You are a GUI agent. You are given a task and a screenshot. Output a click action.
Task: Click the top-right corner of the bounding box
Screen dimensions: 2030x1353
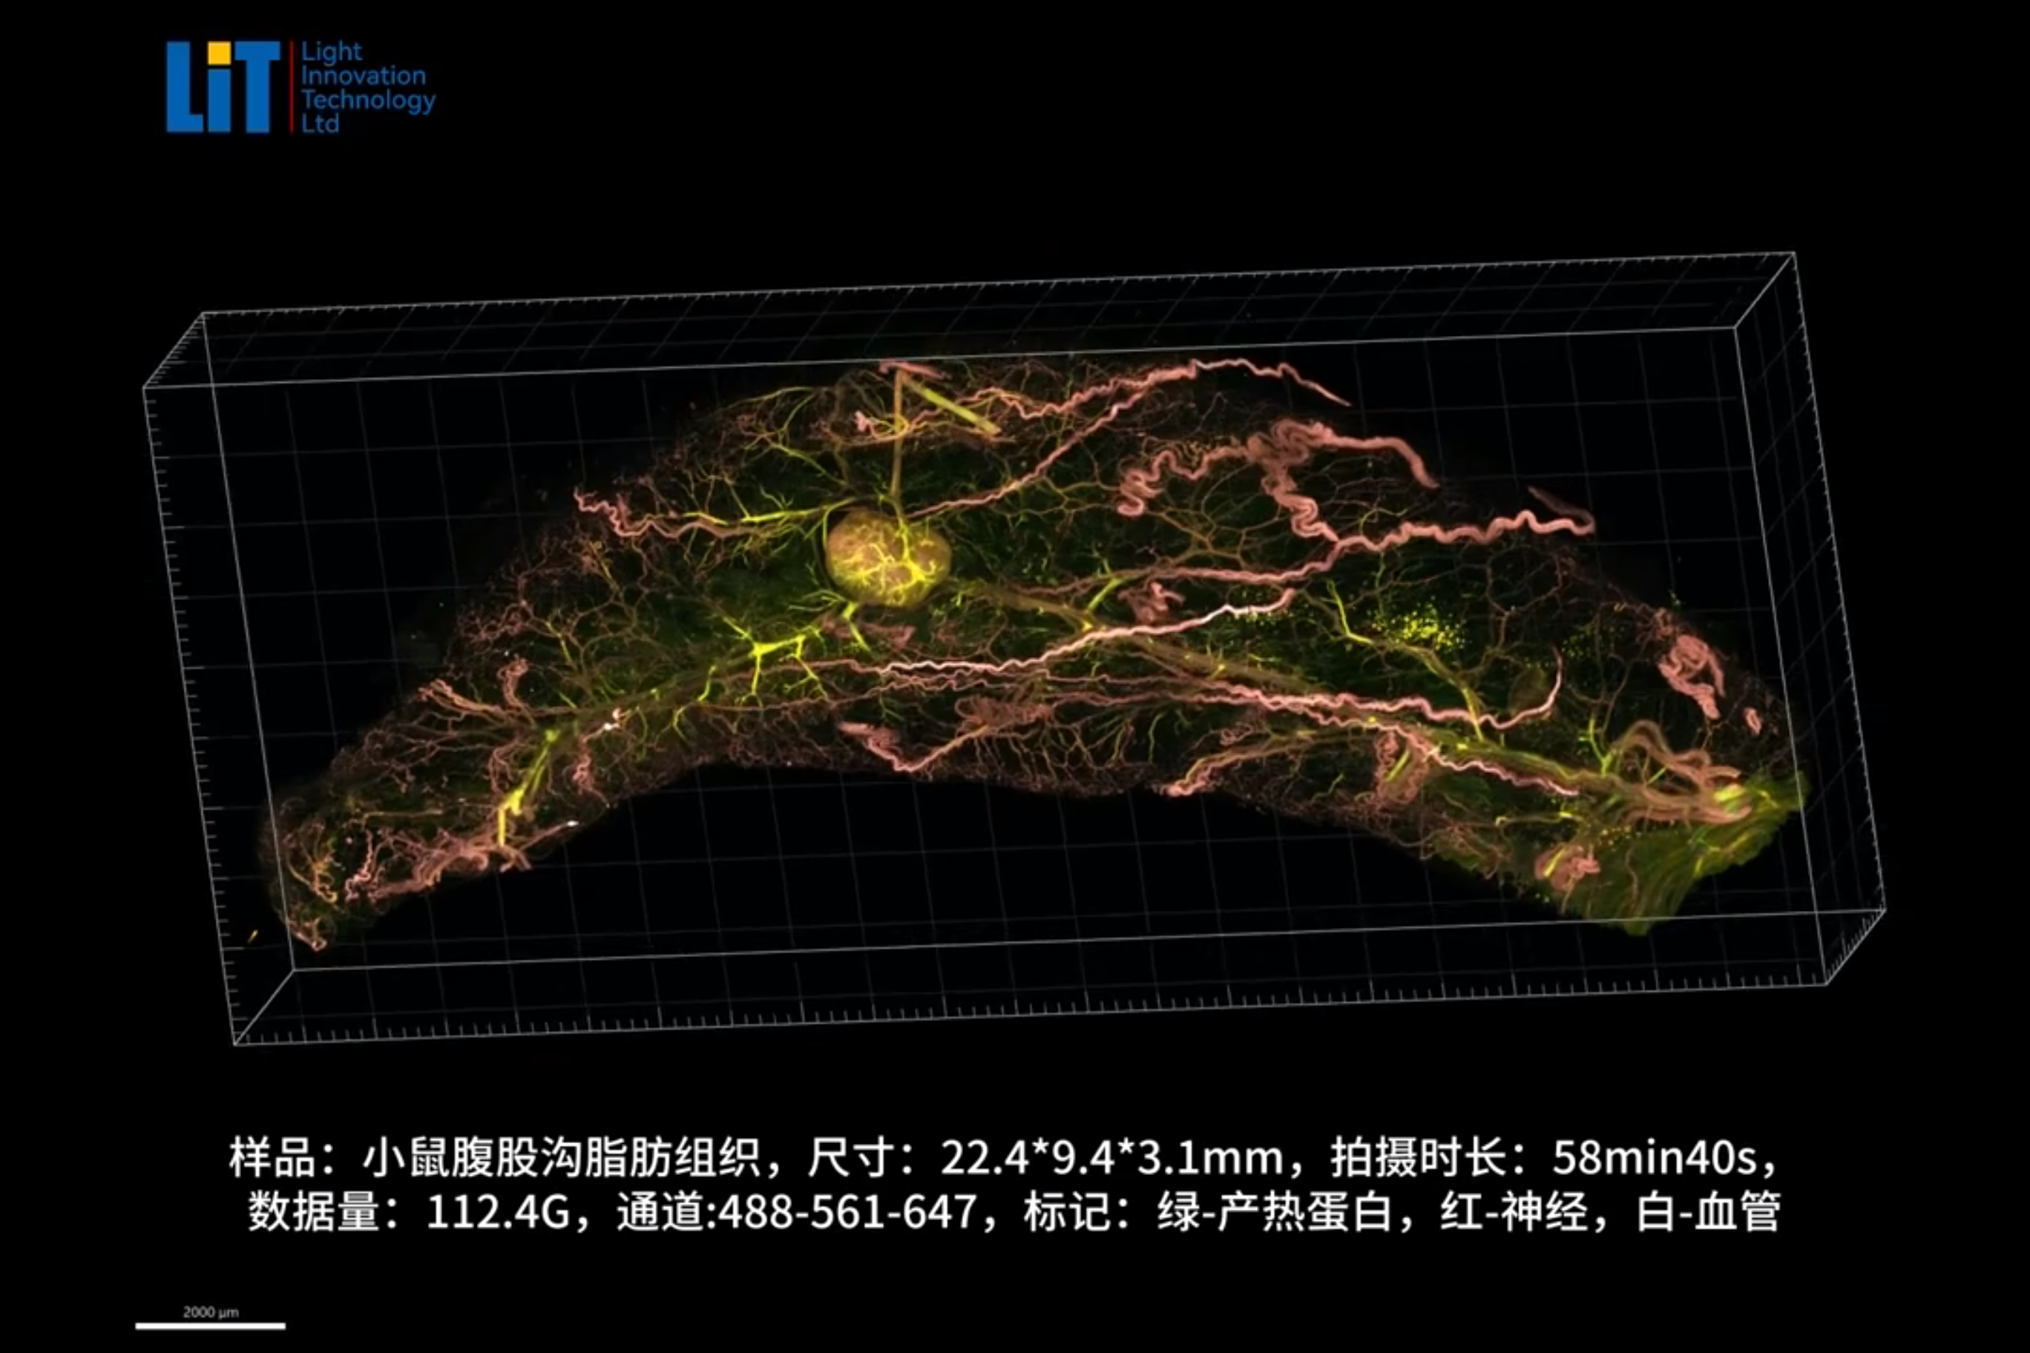1793,254
